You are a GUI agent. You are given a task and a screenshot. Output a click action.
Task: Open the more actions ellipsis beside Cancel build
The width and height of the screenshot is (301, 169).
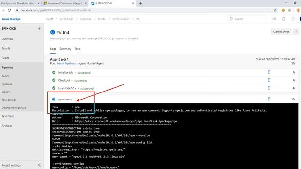(x=296, y=31)
